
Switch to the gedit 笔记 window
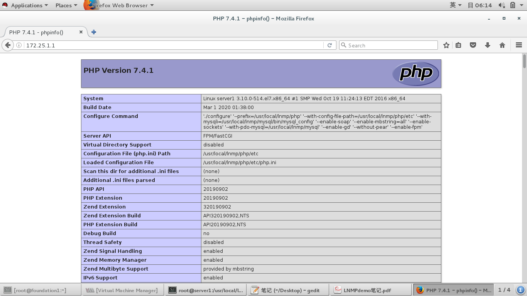[x=288, y=290]
